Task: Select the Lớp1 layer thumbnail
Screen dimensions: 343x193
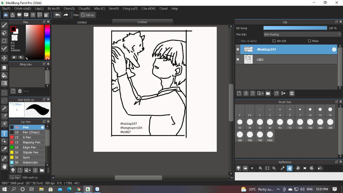Action: 248,59
